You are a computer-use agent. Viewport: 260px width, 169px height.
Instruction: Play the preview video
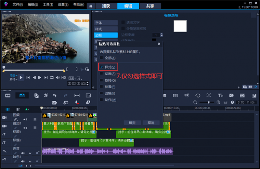click(x=21, y=77)
